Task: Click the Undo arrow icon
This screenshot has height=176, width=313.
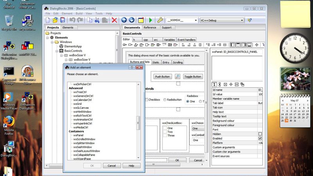Action: [72, 20]
